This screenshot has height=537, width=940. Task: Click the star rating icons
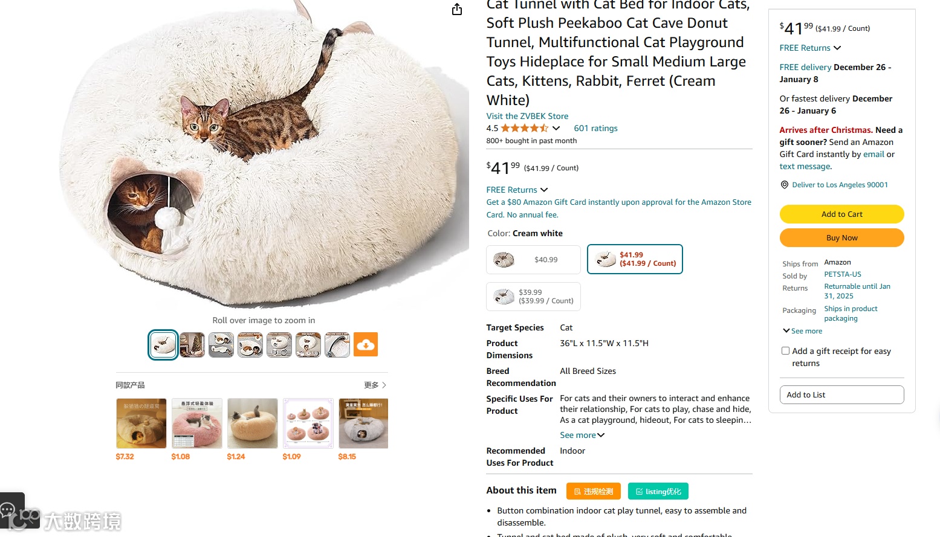pos(524,128)
